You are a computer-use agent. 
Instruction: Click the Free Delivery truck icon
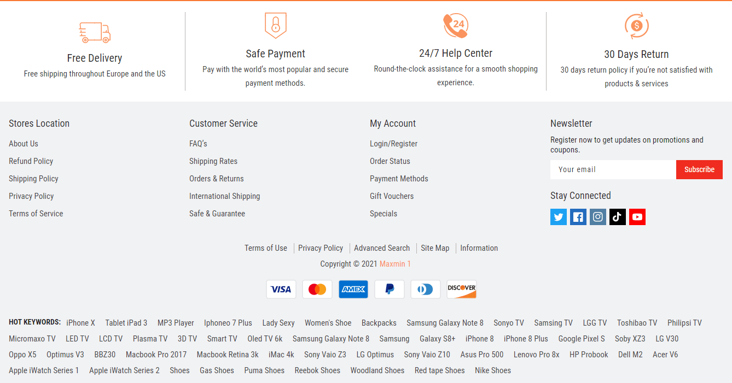(95, 33)
